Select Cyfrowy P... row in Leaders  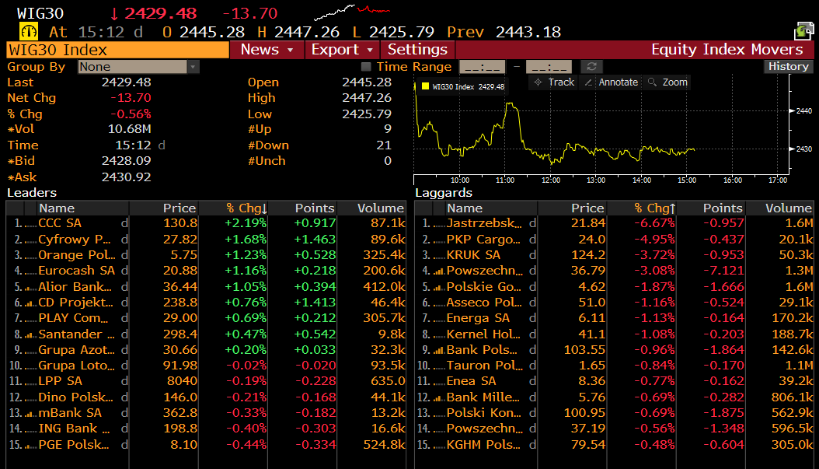tap(206, 240)
